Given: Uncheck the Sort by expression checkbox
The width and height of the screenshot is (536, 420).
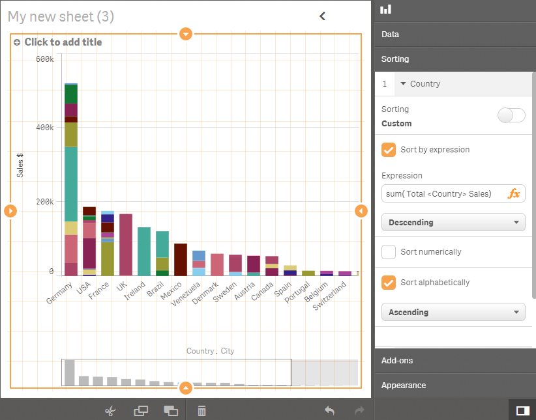Looking at the screenshot, I should coord(389,150).
